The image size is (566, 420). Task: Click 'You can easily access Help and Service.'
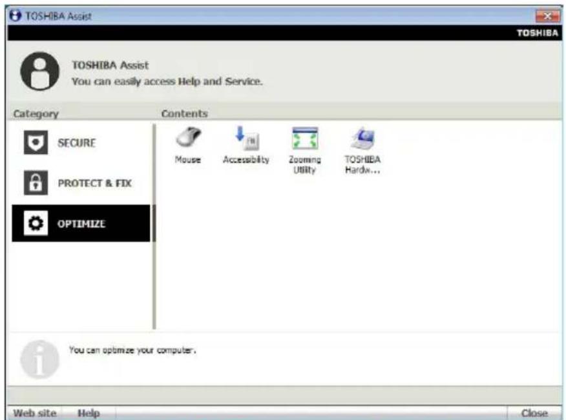[167, 81]
